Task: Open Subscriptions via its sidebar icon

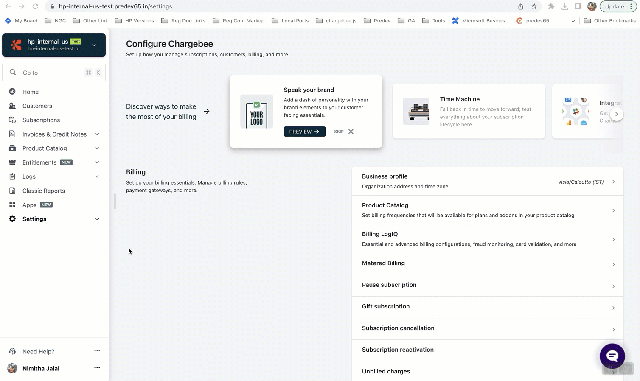Action: [12, 120]
